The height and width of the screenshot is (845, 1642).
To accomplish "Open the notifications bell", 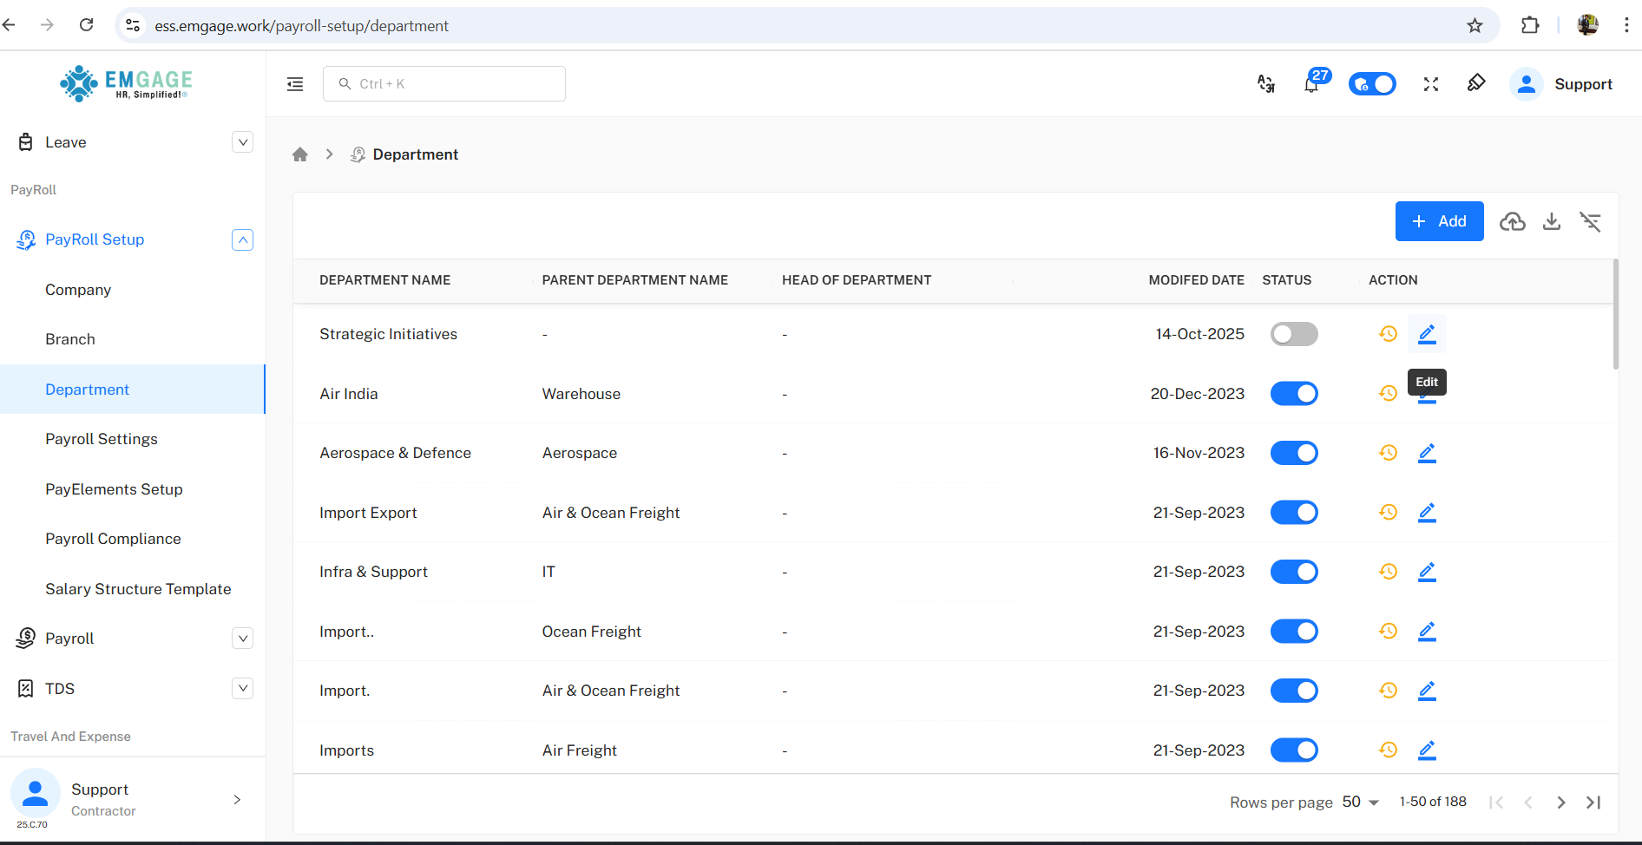I will 1311,84.
